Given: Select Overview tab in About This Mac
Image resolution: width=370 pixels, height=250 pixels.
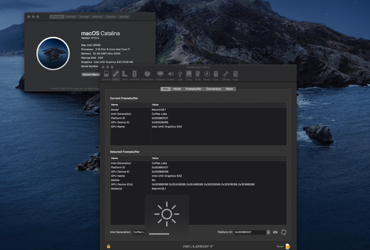Looking at the screenshot, I should click(x=57, y=17).
